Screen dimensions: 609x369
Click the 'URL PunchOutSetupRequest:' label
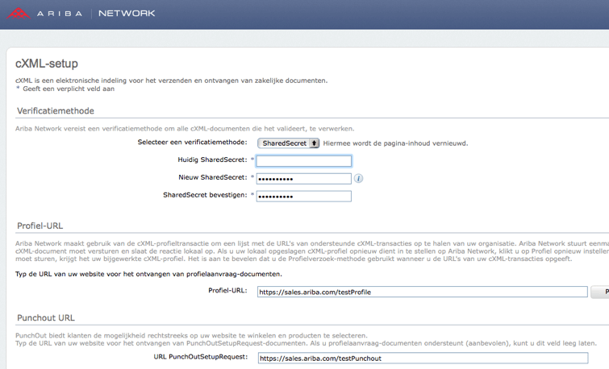(x=200, y=357)
